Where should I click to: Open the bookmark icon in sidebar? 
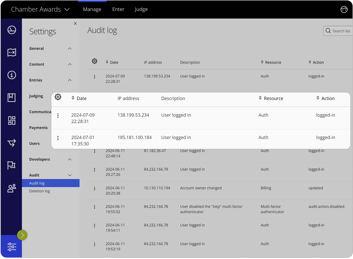(x=12, y=98)
